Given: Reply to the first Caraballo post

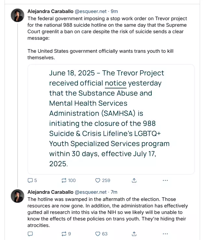Looking at the screenshot, I should pos(30,180).
